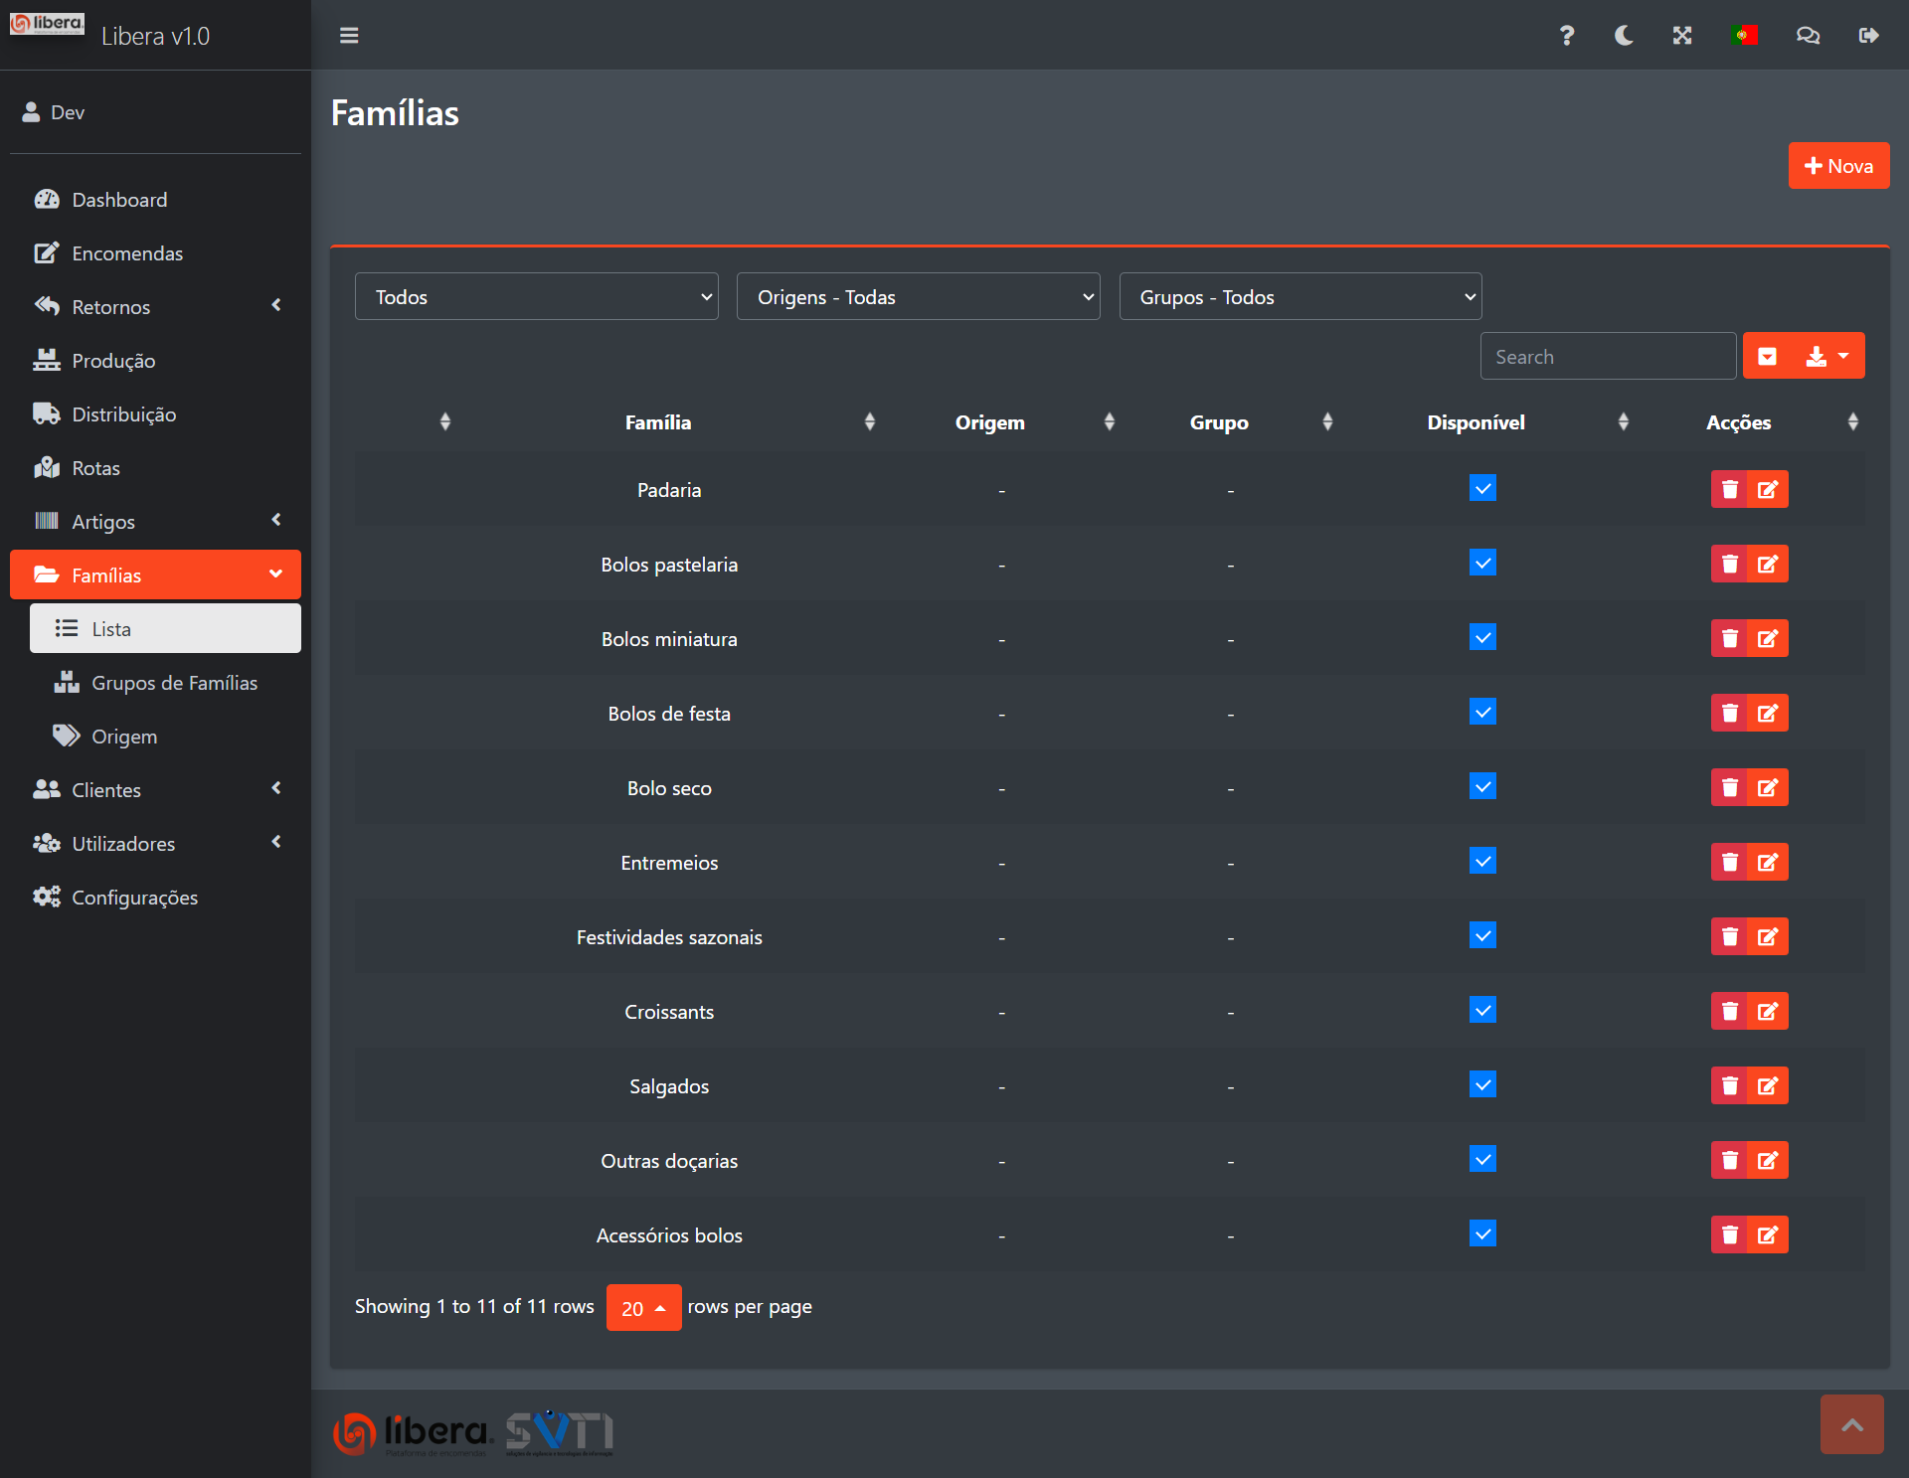The width and height of the screenshot is (1909, 1478).
Task: Open the Grupos - Todos dropdown
Action: click(1300, 297)
